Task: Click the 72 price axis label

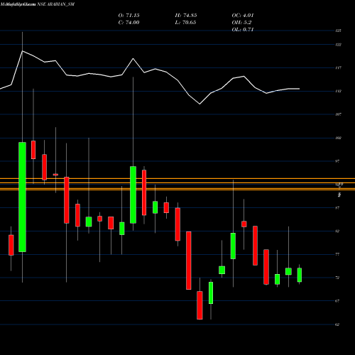Action: tap(337, 278)
